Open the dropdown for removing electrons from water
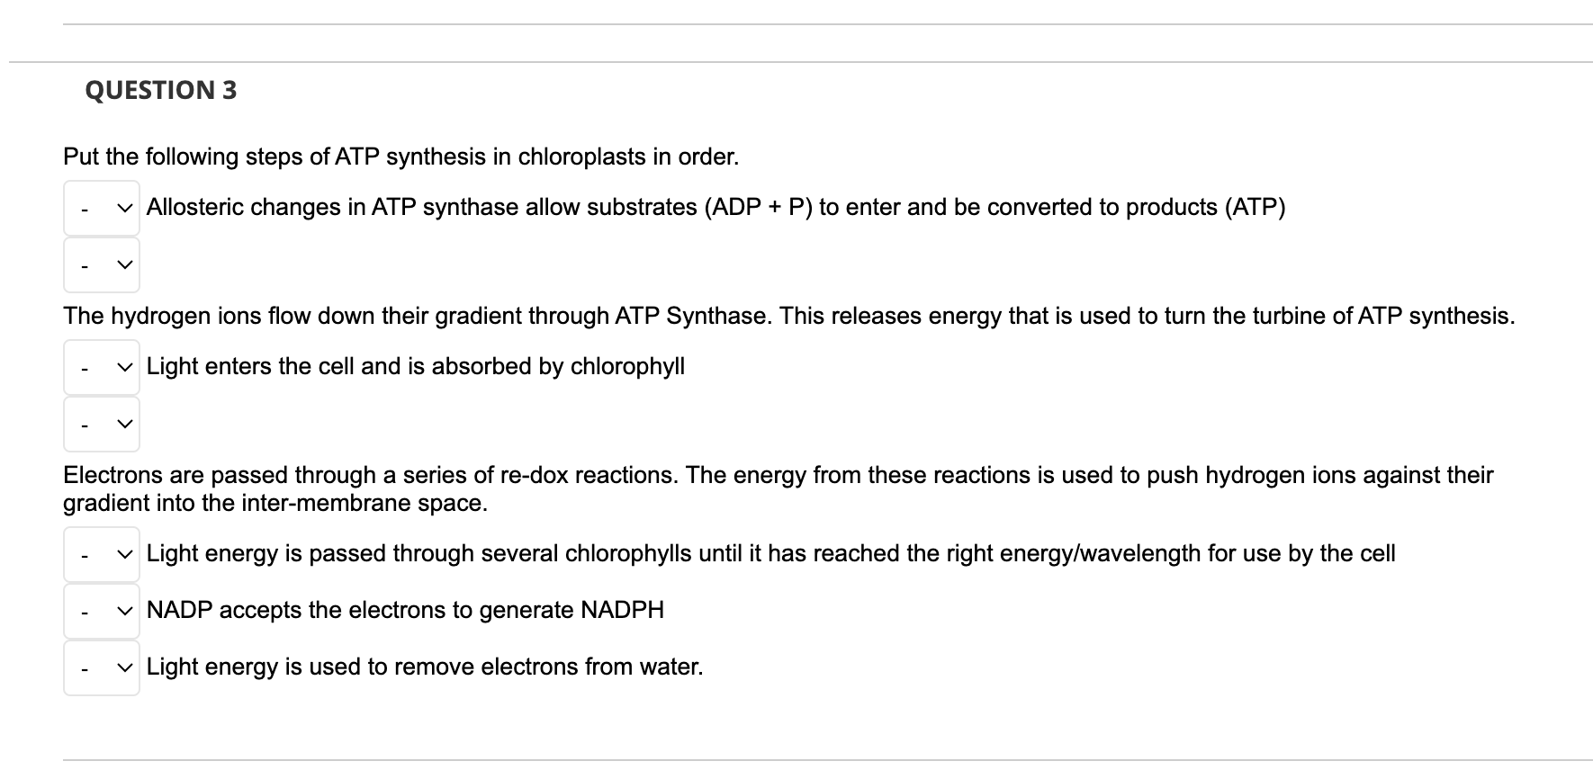1593x770 pixels. click(x=102, y=667)
